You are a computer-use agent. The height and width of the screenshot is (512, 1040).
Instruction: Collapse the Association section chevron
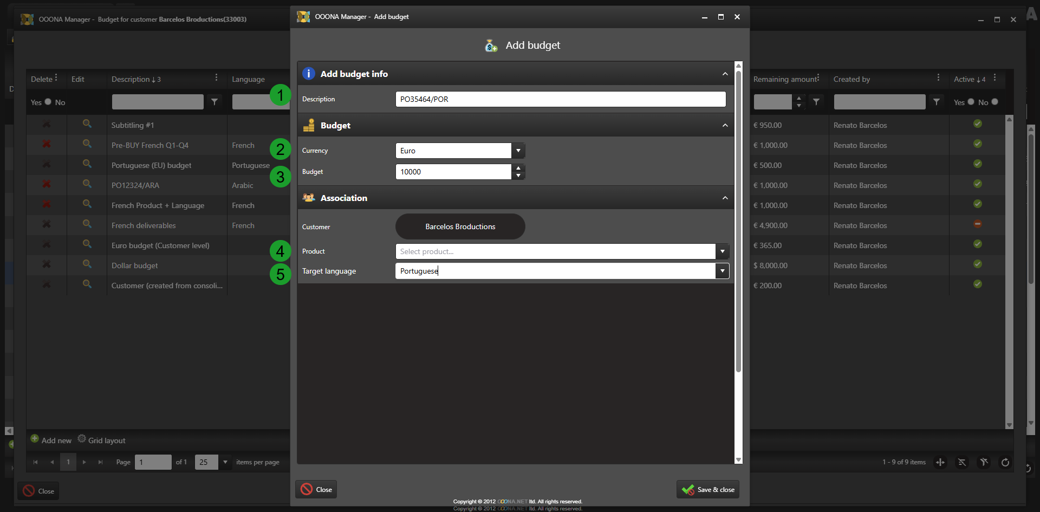tap(725, 198)
